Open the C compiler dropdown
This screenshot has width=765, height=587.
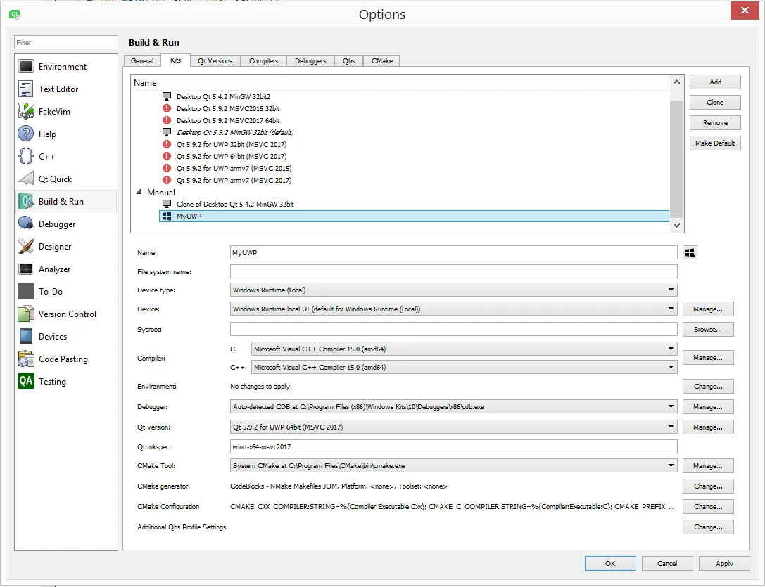point(464,349)
